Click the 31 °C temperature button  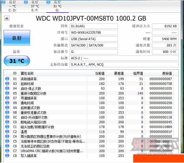tap(17, 61)
